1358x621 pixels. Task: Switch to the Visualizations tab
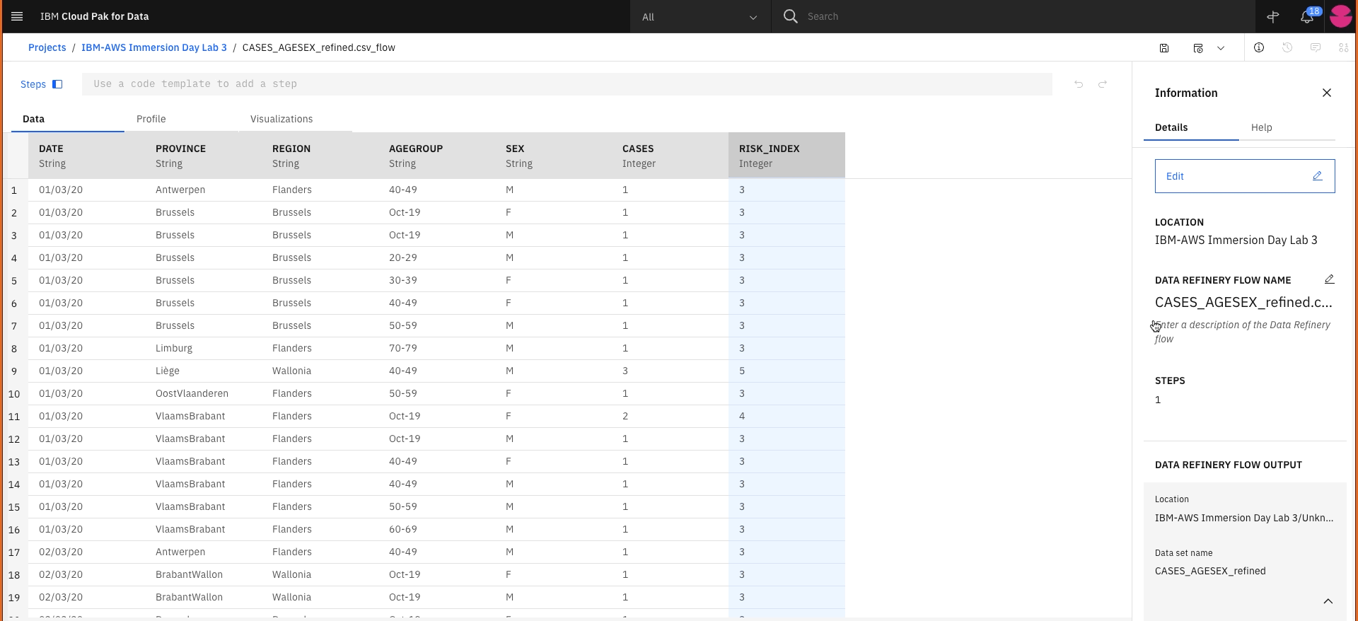click(x=282, y=119)
